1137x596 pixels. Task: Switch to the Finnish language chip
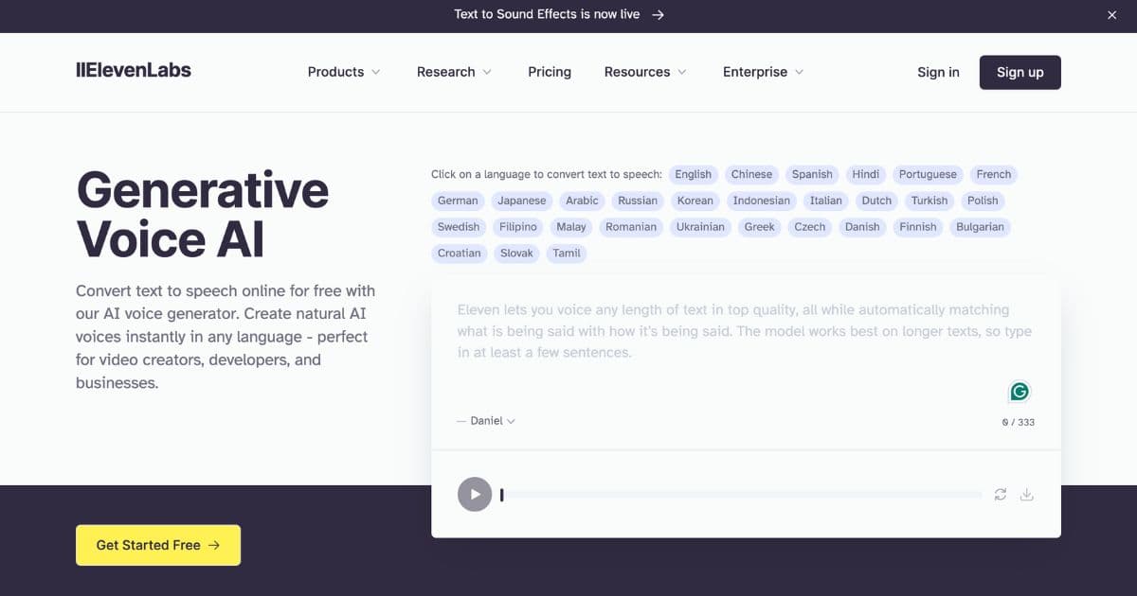[x=918, y=227]
